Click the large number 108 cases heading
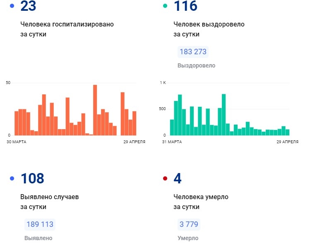 point(32,178)
